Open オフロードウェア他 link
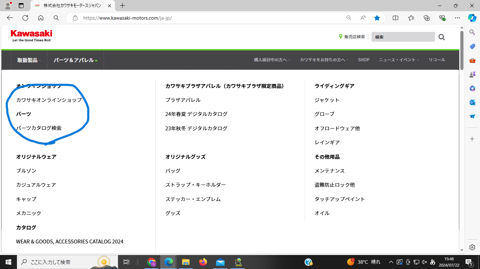The height and width of the screenshot is (269, 480). coord(337,128)
